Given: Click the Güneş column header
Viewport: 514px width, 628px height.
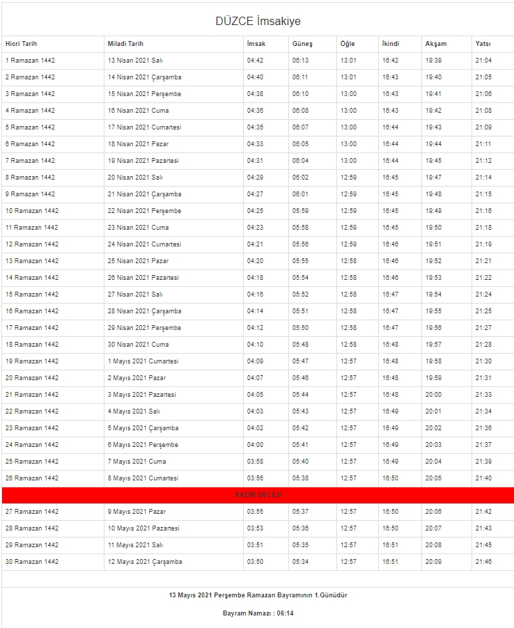Looking at the screenshot, I should point(302,44).
